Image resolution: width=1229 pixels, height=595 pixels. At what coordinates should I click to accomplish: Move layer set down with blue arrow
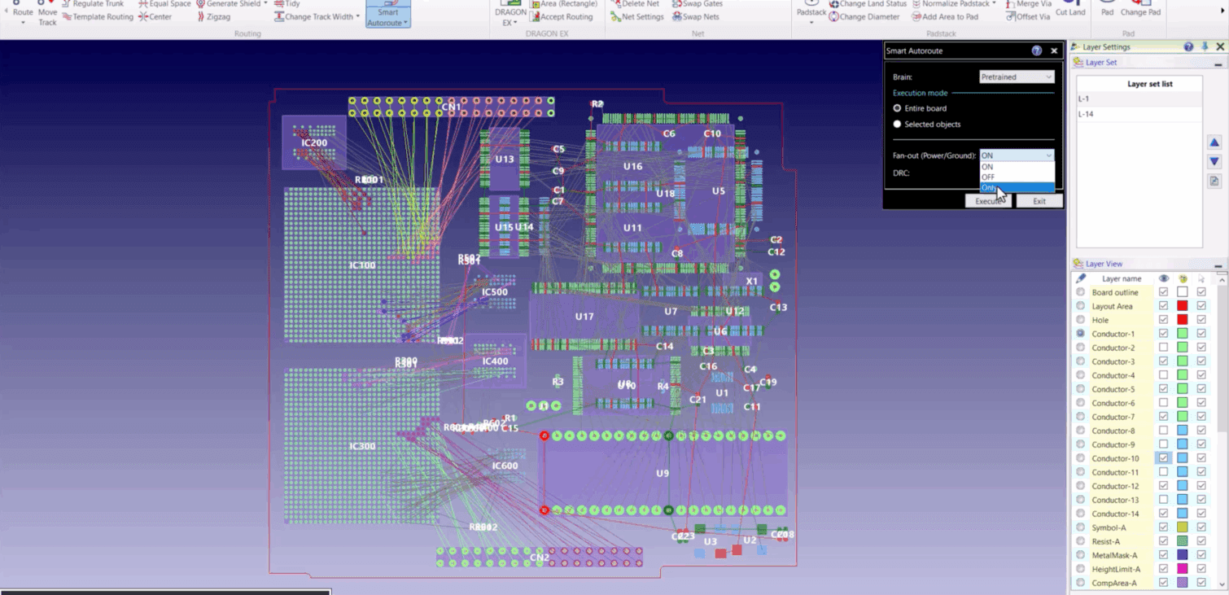(1214, 162)
